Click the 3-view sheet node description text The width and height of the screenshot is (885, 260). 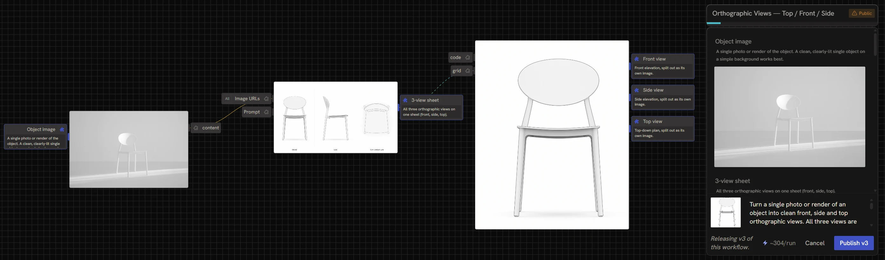coord(429,112)
